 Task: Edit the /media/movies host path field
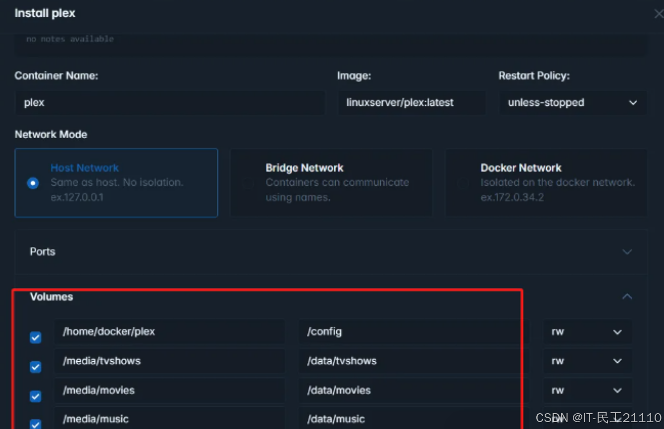169,390
